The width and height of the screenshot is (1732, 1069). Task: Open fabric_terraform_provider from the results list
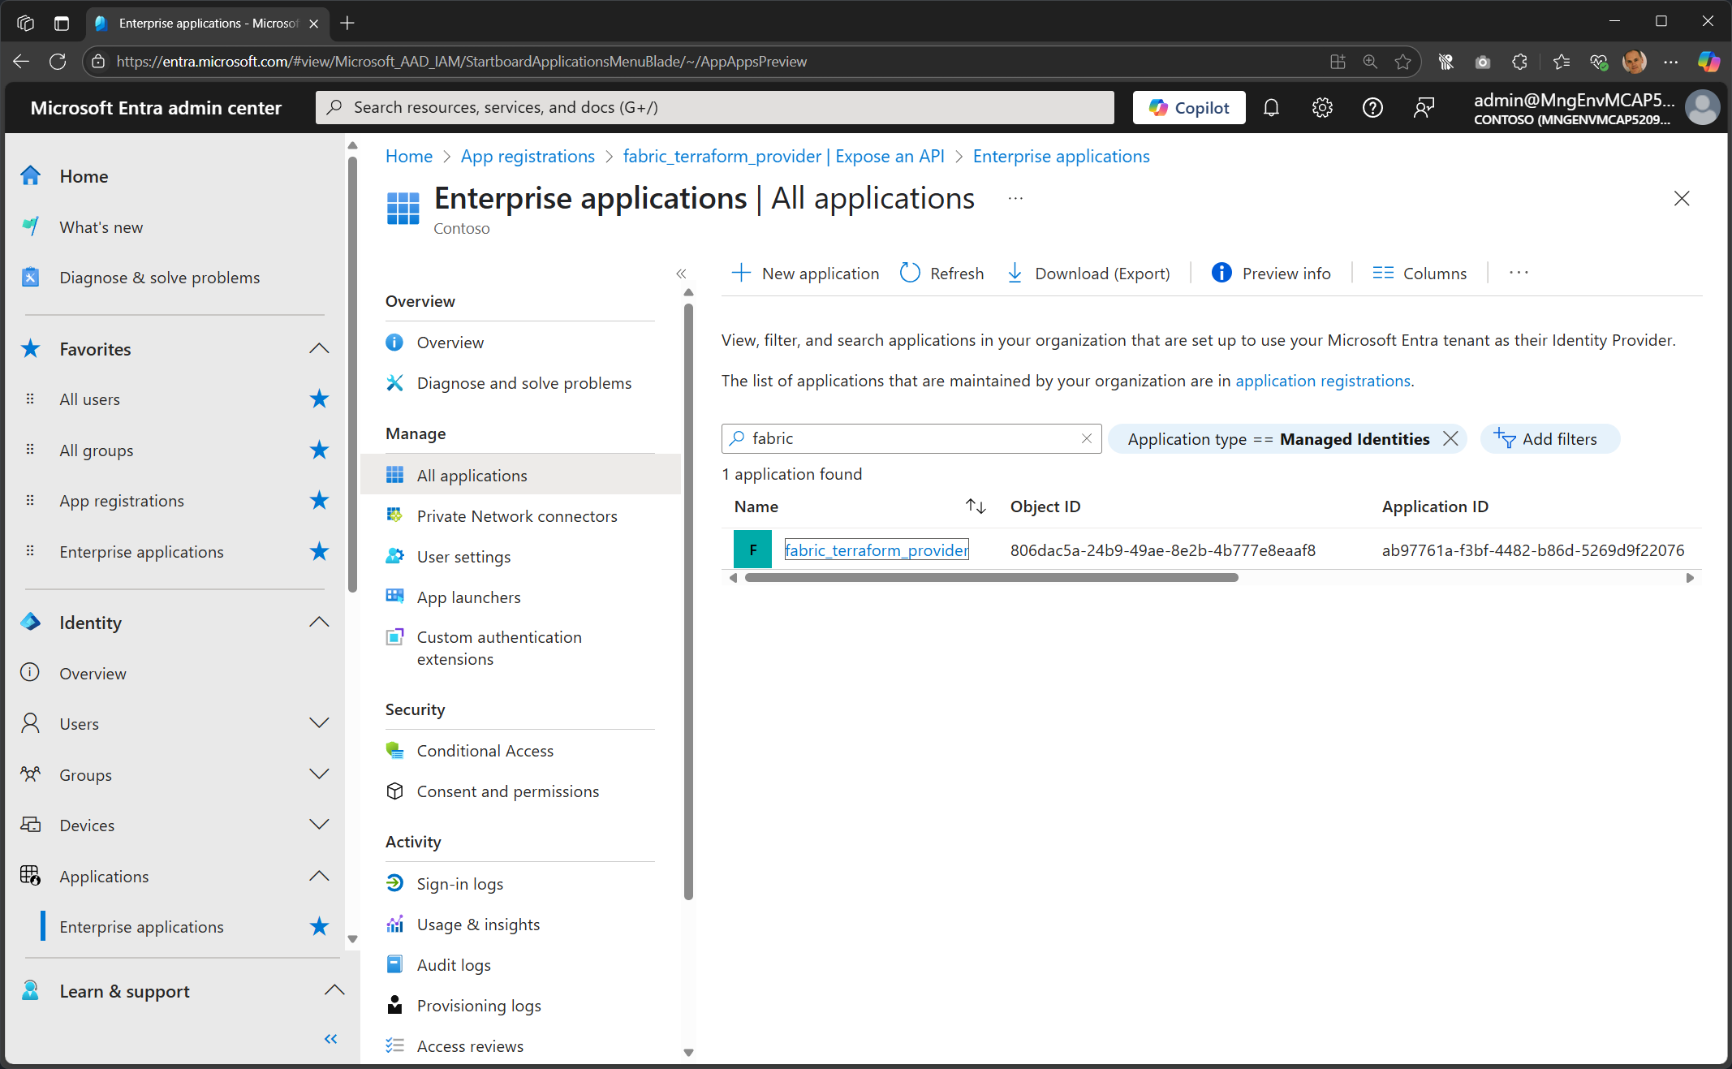876,550
